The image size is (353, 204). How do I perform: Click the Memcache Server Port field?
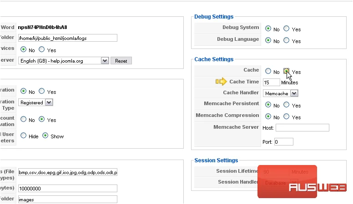coord(284,142)
